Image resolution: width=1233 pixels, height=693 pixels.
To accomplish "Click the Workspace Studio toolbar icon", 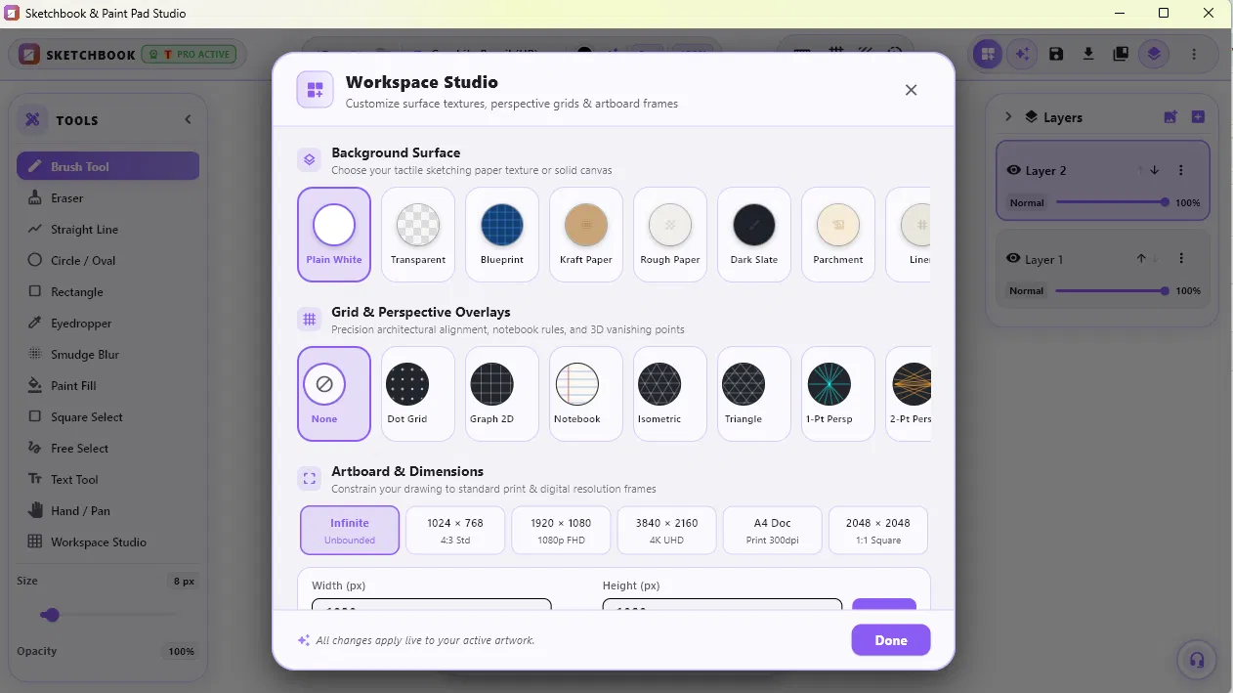I will (988, 54).
